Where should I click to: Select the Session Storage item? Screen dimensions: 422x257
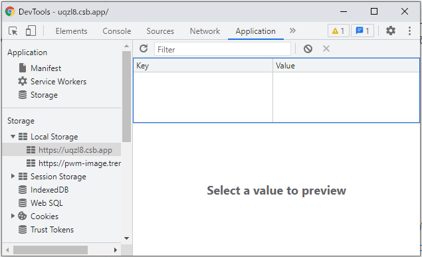pos(58,177)
